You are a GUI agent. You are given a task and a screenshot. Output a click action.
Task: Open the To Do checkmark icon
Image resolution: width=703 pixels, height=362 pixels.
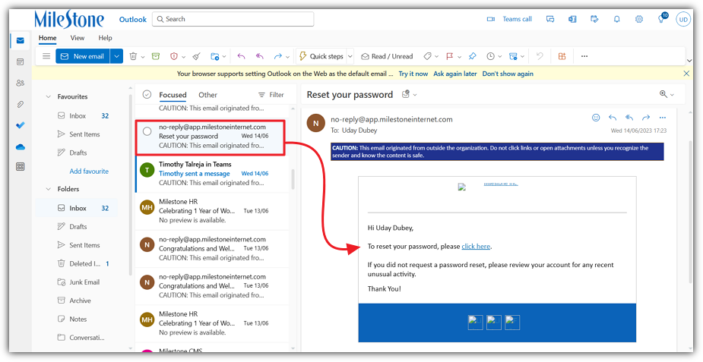pos(21,125)
